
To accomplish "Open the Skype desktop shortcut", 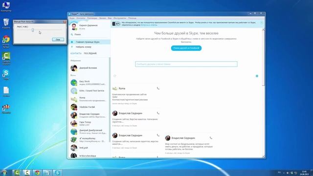I will click(x=6, y=75).
